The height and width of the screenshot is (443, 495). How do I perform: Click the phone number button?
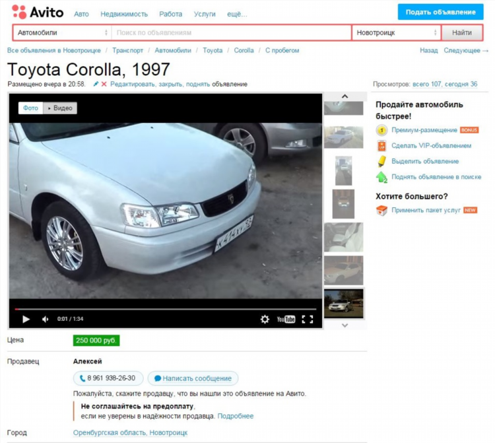click(108, 378)
